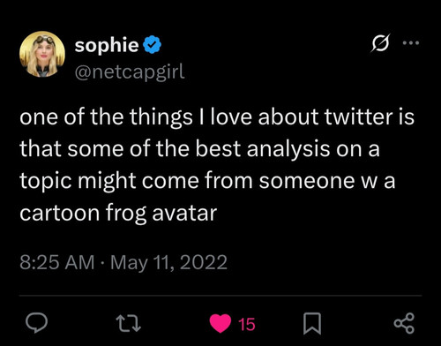The width and height of the screenshot is (441, 346).
Task: Click the display name sophie
Action: [x=107, y=45]
